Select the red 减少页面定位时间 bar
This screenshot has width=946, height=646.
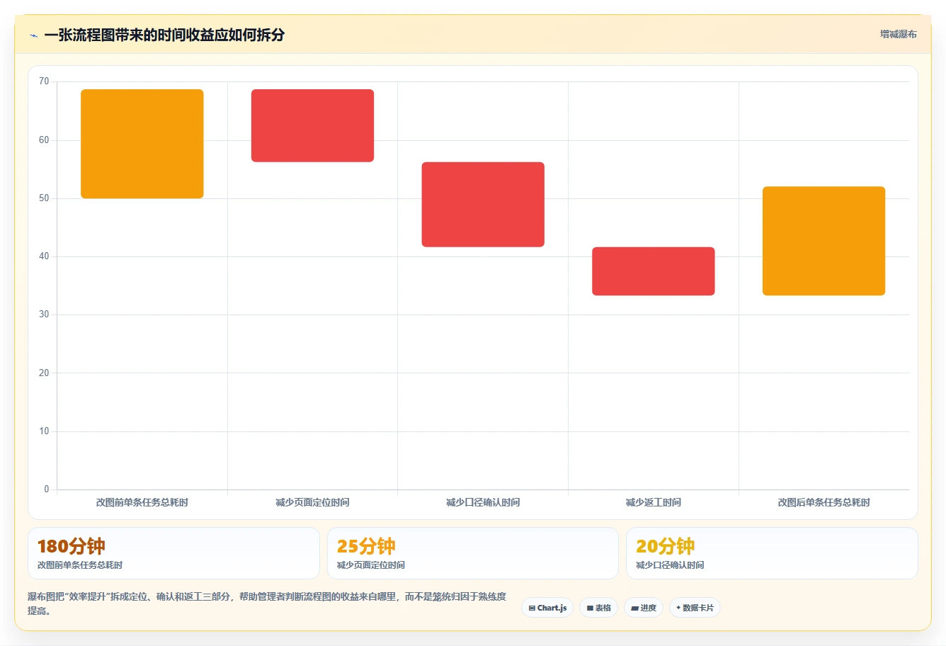pos(312,125)
